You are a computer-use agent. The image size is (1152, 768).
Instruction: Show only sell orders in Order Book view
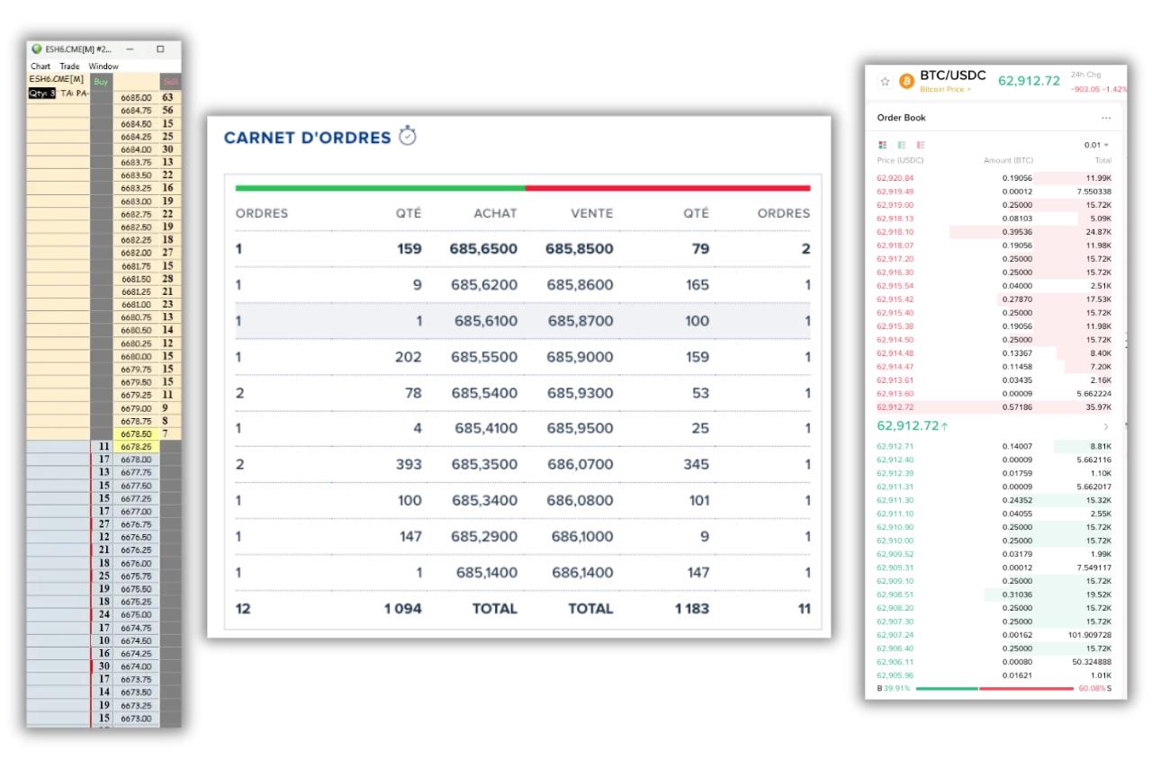pos(920,146)
